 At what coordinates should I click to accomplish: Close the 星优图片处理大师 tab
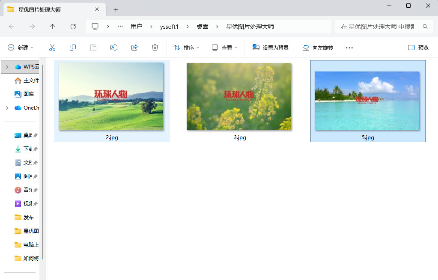97,9
